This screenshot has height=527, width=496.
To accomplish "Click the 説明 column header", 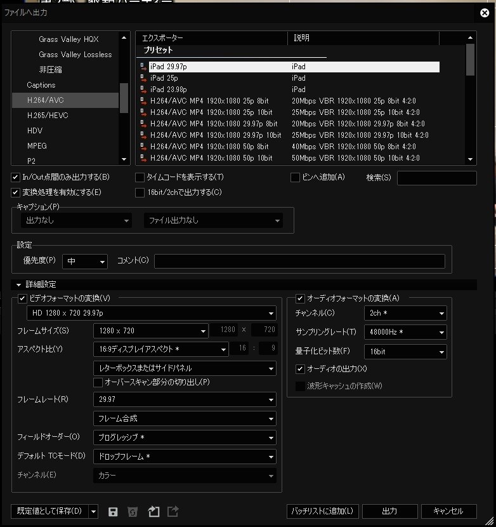I will click(x=363, y=38).
